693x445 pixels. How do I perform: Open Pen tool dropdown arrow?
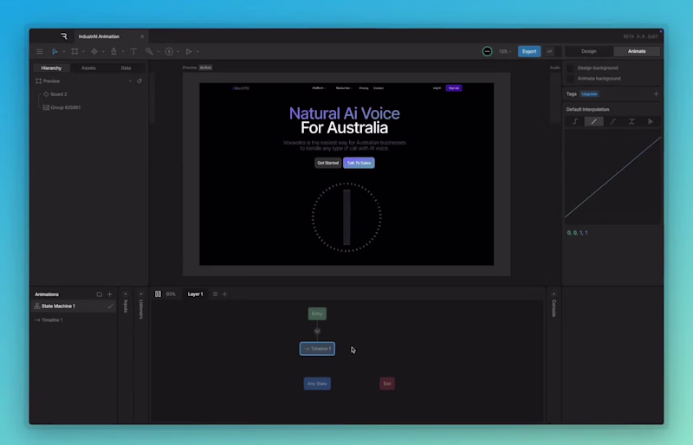click(122, 52)
